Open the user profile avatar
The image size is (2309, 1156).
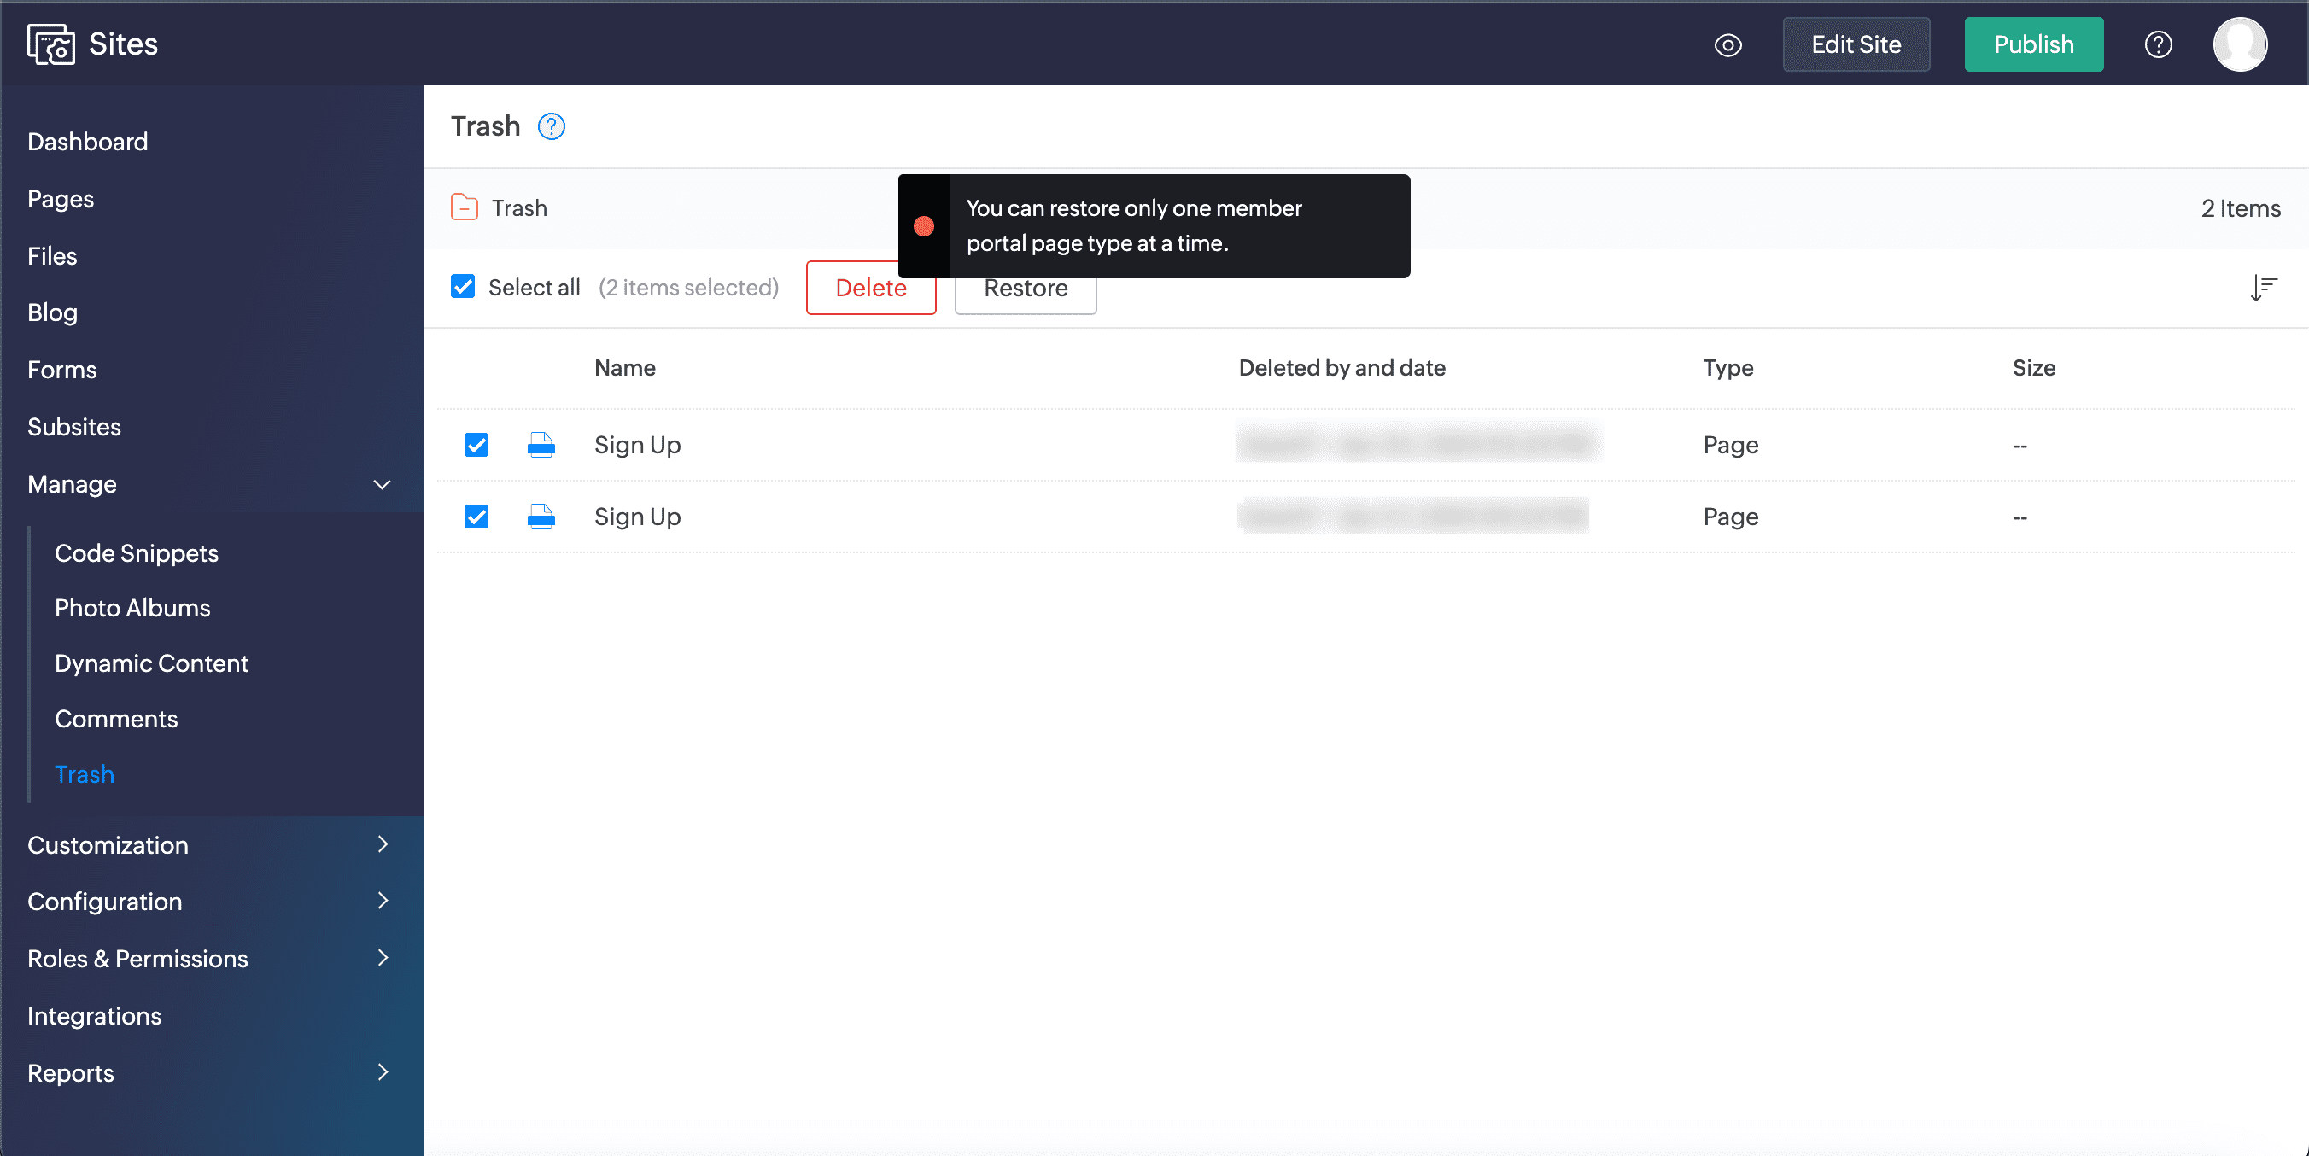tap(2239, 44)
